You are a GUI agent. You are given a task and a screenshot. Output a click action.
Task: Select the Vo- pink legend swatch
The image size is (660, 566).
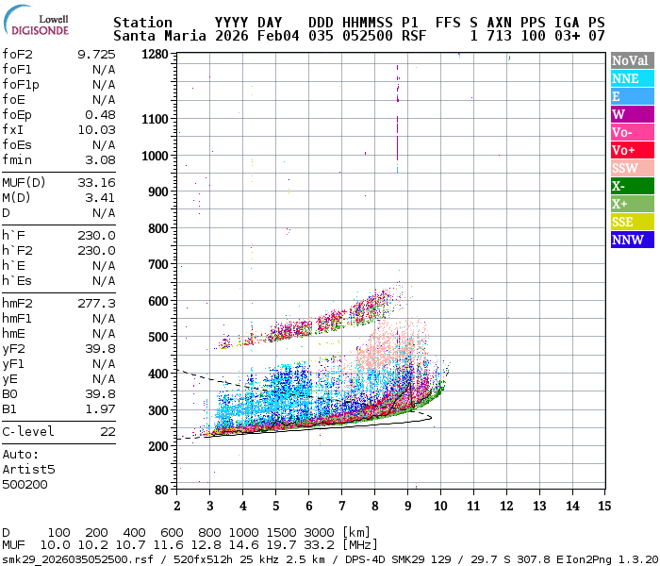(632, 132)
